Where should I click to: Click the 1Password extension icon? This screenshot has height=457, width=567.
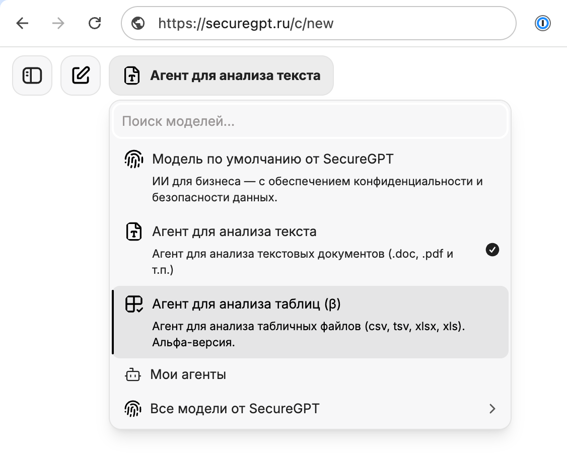542,23
